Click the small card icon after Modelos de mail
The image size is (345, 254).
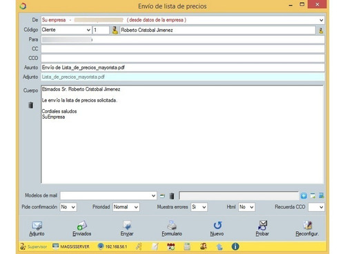pos(162,196)
